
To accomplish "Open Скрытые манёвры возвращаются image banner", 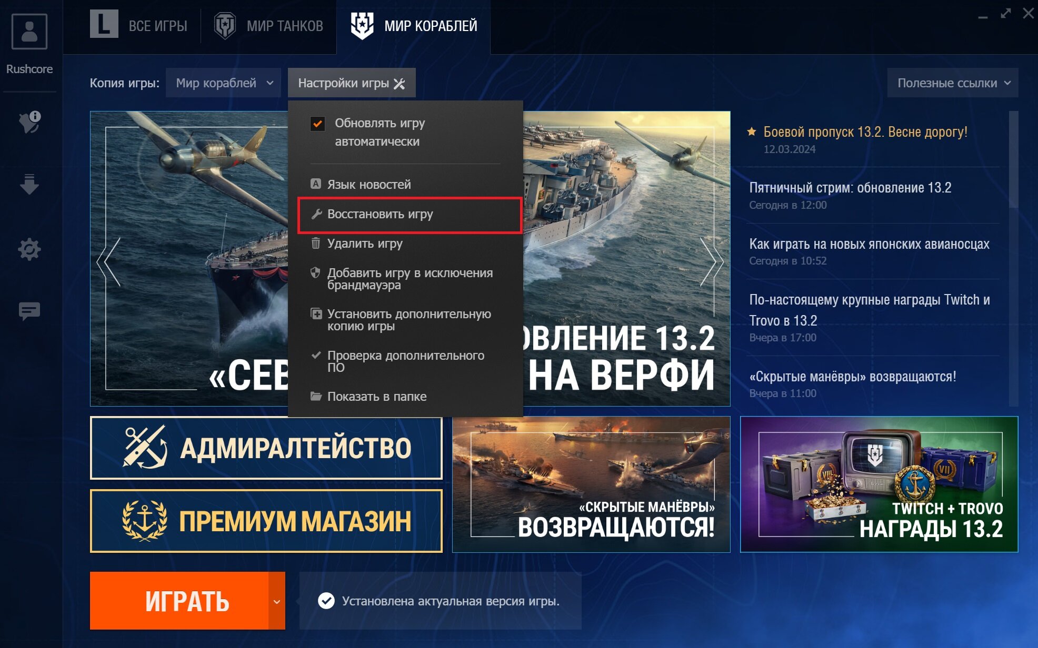I will [x=591, y=484].
